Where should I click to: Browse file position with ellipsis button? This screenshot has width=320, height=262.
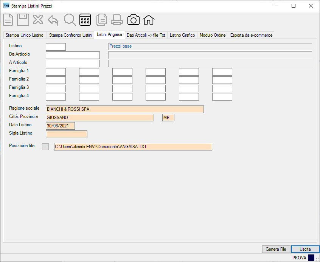tap(45, 147)
